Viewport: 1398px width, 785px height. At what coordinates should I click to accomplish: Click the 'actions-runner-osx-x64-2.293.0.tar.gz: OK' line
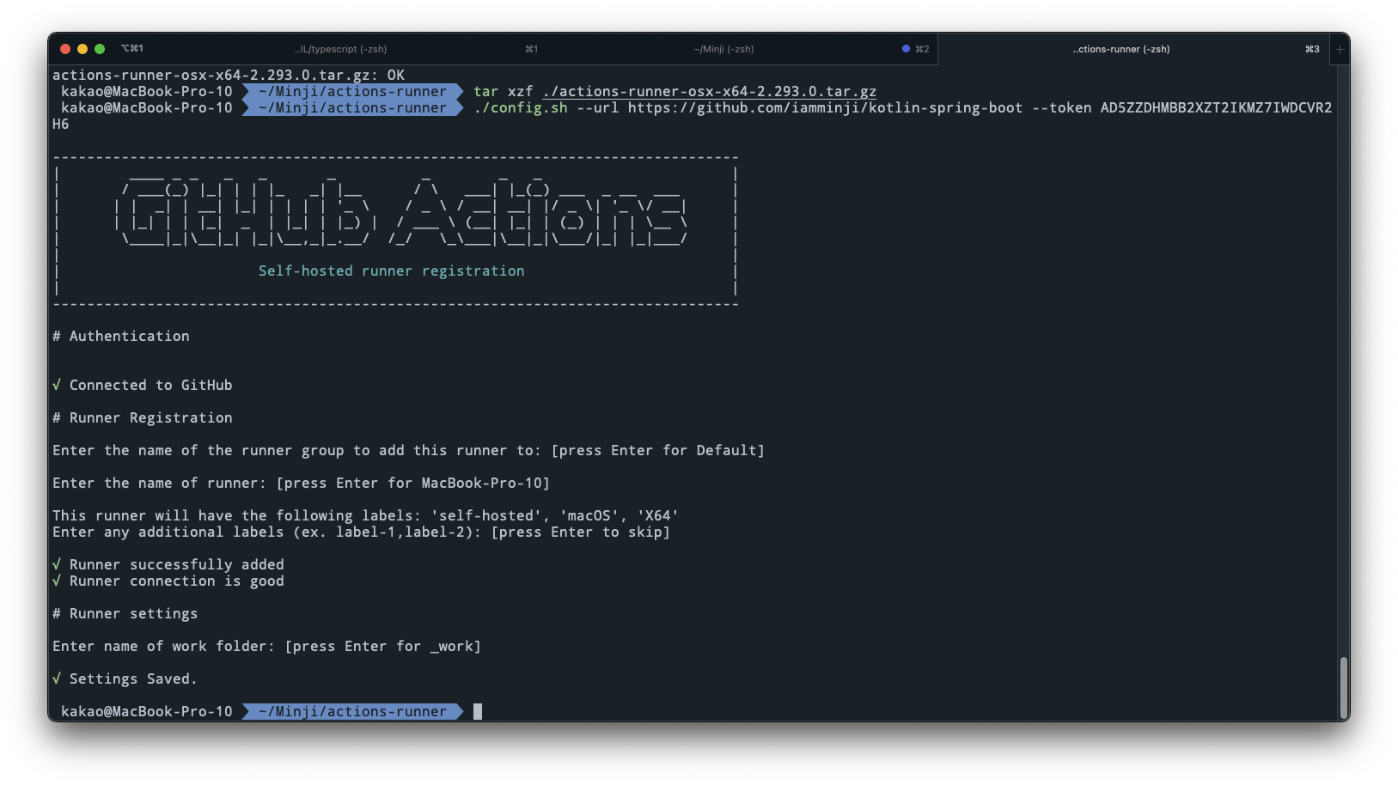(x=229, y=76)
